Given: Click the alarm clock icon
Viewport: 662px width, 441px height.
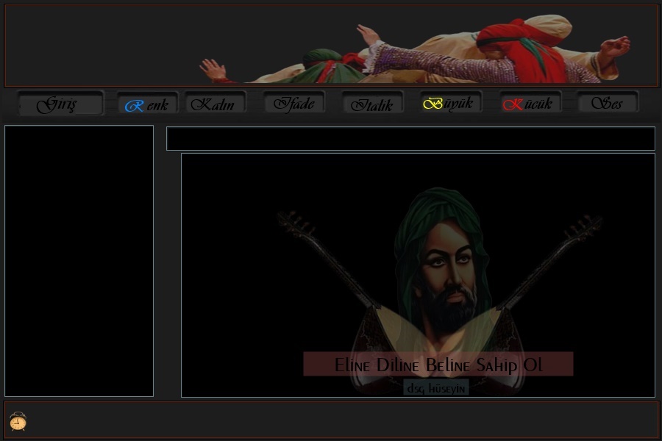Looking at the screenshot, I should 18,421.
